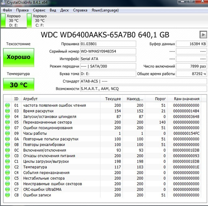Select the D: E: disk tab
Image resolution: width=208 pixels, height=206 pixels.
pyautogui.click(x=14, y=21)
